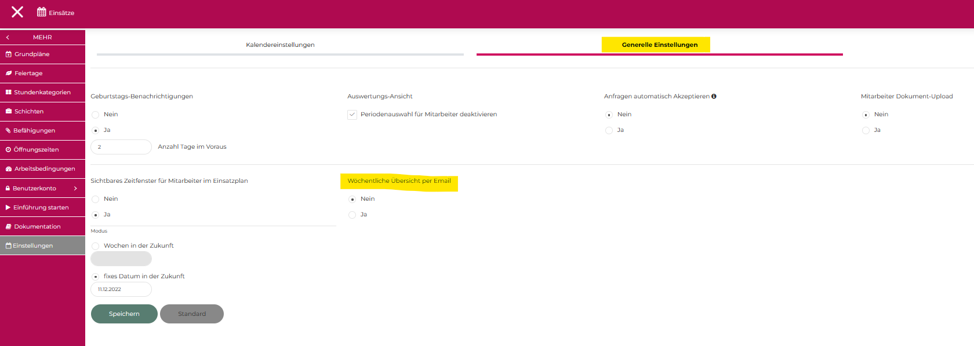Image resolution: width=974 pixels, height=346 pixels.
Task: Switch to the Kalendereinstellungen tab
Action: point(280,45)
